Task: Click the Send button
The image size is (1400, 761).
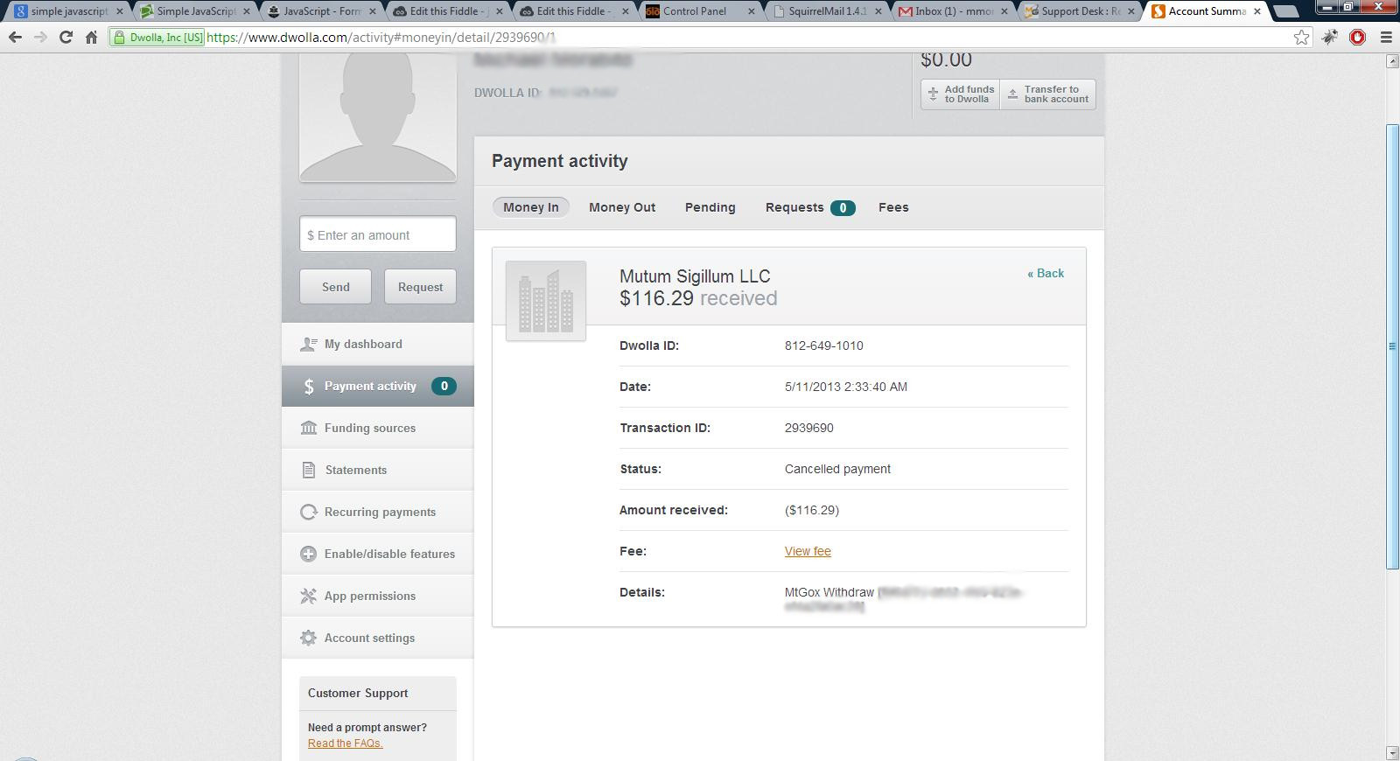Action: coord(335,287)
